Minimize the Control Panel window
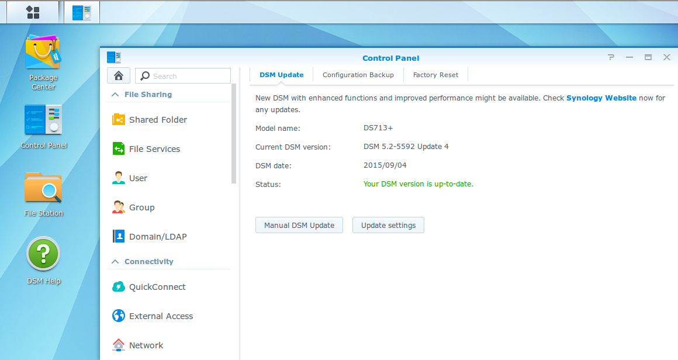The width and height of the screenshot is (678, 360). [629, 57]
